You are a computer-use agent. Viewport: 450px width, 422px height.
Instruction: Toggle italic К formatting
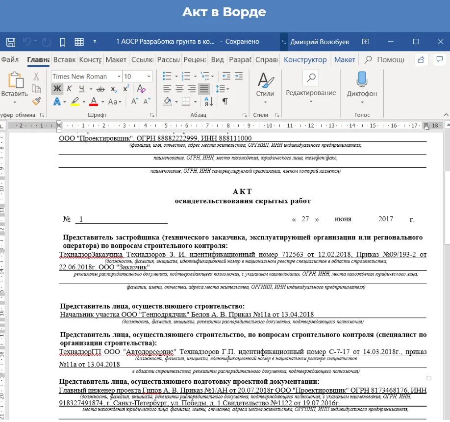coord(69,89)
